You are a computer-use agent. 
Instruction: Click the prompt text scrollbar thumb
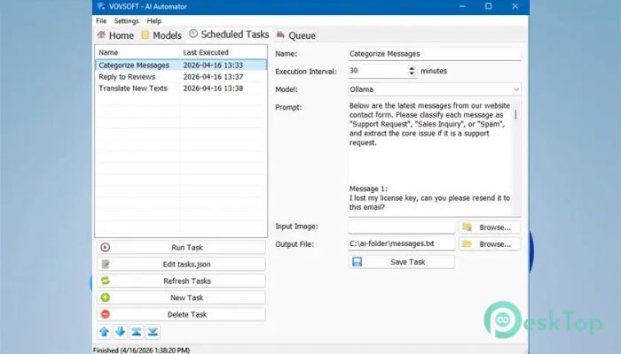coord(515,114)
